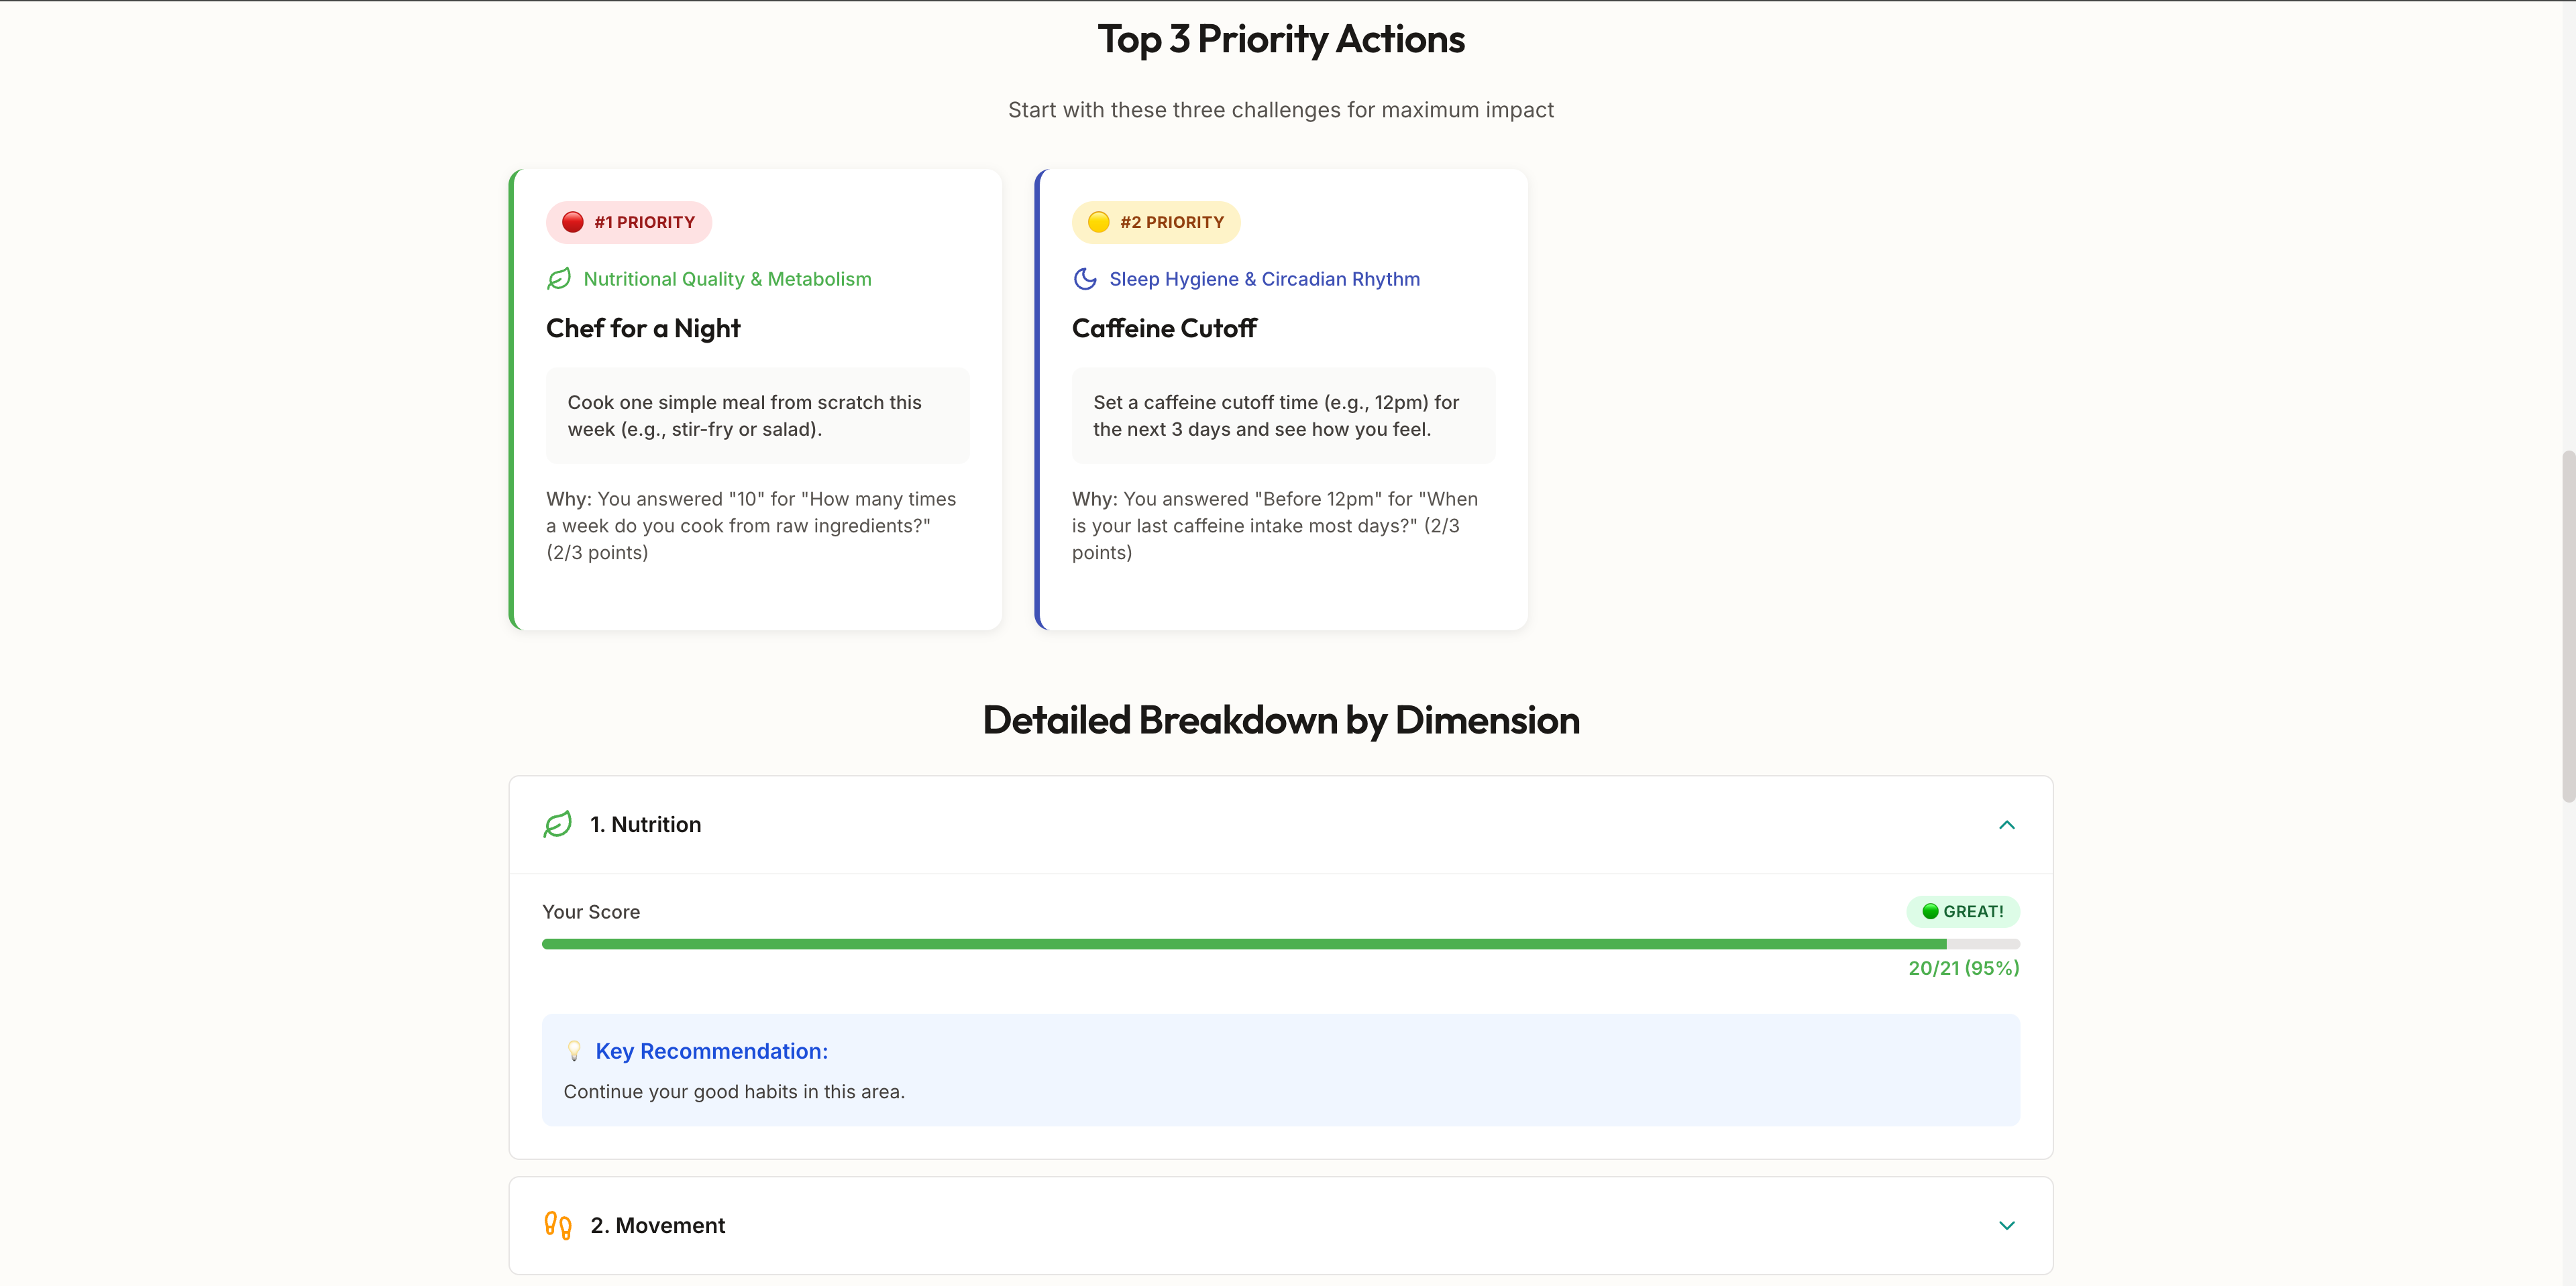Screen dimensions: 2576x1286
Task: Click the red dot in #1 Priority badge
Action: [x=572, y=222]
